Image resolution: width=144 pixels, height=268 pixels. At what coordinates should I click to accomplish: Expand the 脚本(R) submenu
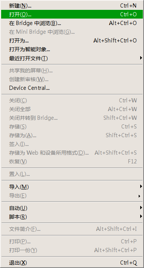click(x=72, y=217)
